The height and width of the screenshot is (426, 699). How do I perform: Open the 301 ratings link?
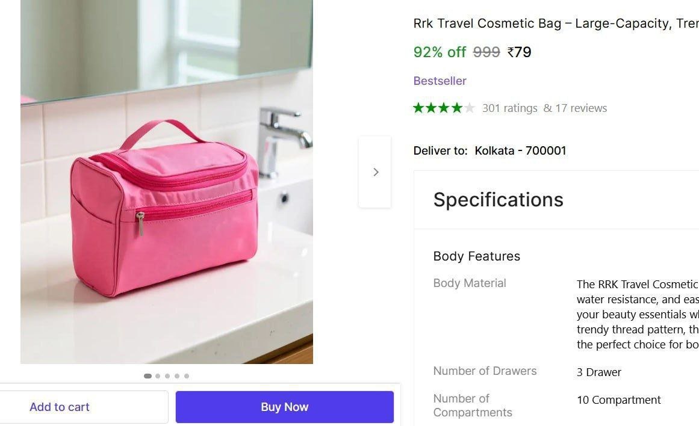(x=509, y=108)
